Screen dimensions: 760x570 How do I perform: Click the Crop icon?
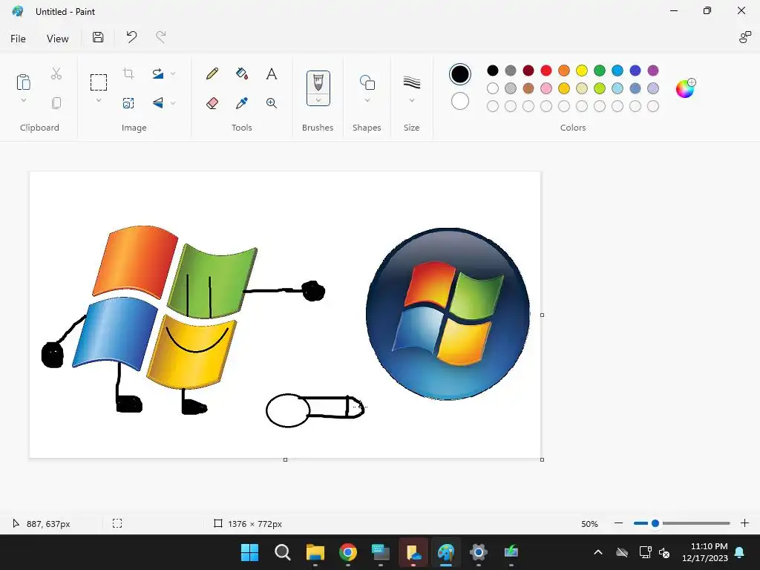128,73
